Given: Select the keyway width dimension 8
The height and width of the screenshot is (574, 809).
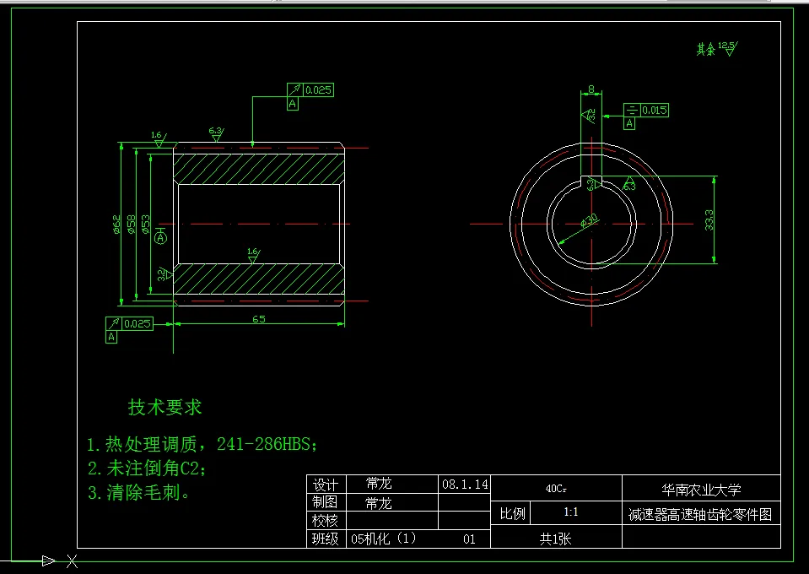Looking at the screenshot, I should [x=591, y=89].
